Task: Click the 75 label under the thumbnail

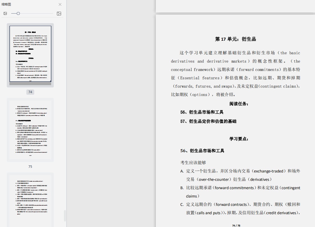Action: [x=30, y=166]
